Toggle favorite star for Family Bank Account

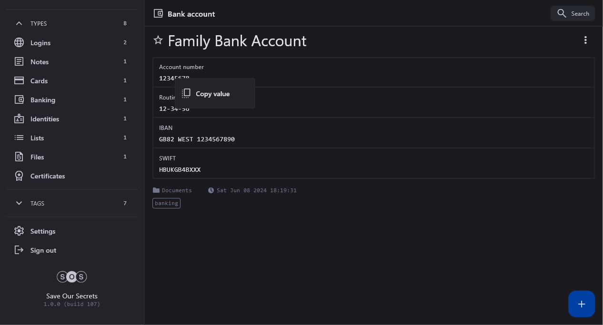coord(158,40)
